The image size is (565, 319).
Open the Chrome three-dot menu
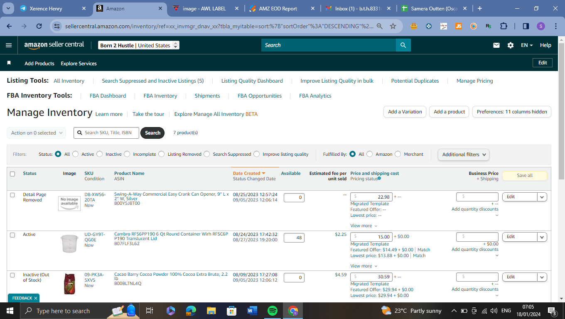556,26
